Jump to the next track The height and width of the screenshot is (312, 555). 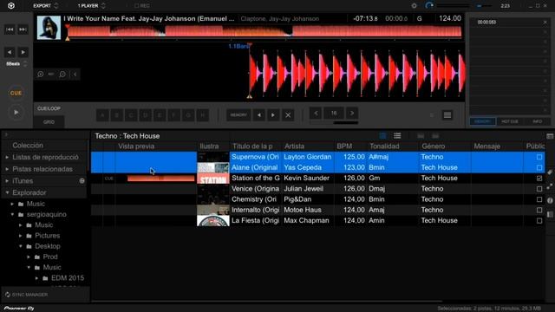pos(23,29)
